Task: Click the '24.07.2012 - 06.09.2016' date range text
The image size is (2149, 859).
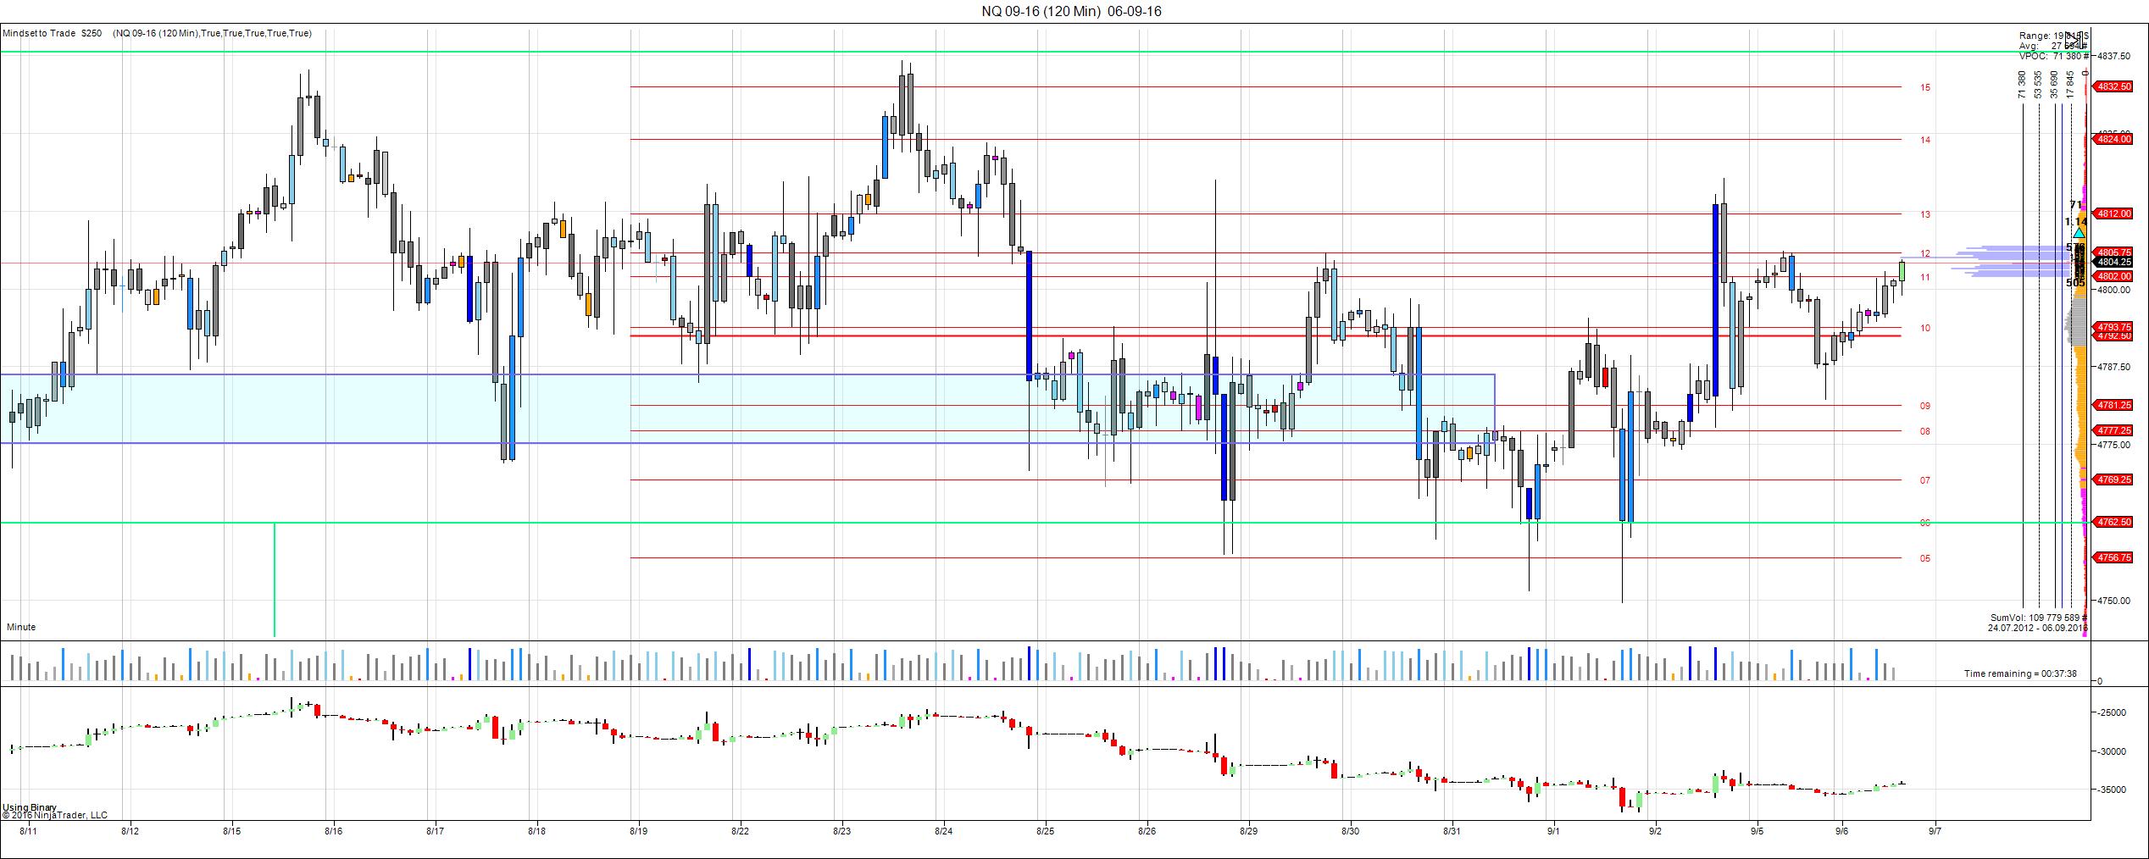Action: [x=2038, y=628]
